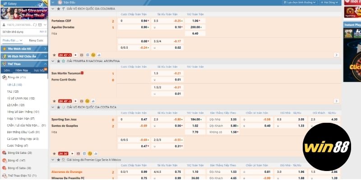Open statistics chart icon for Fortaleza CEIF match

(x=99, y=55)
